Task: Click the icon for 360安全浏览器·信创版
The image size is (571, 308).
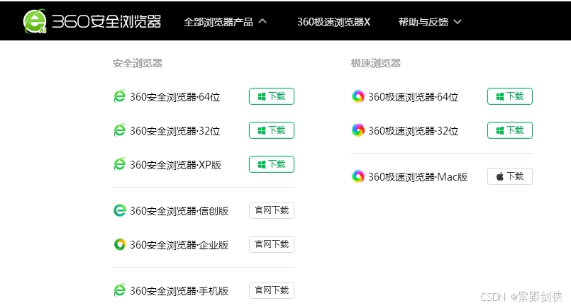Action: point(119,210)
